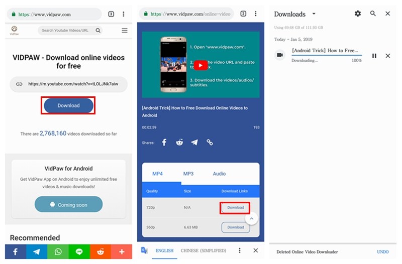Open Downloads settings gear
Screen dimensions: 402x264
point(358,14)
